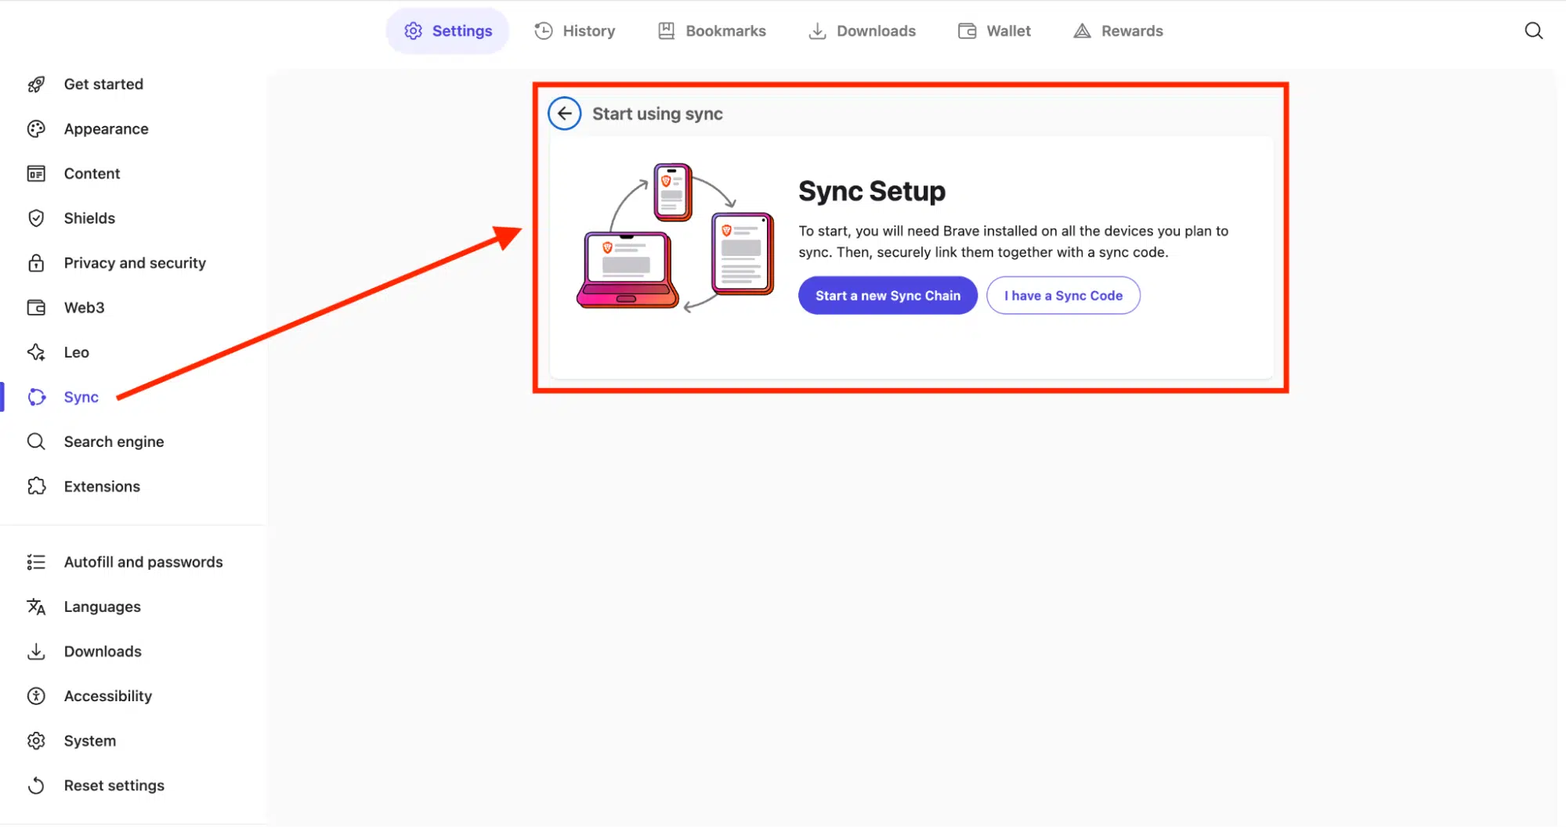This screenshot has width=1566, height=828.
Task: Select the Privacy and security lock icon
Action: [x=36, y=263]
